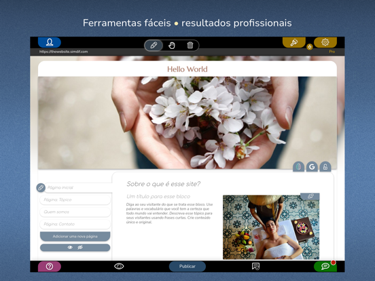Click swap icon above massage image
The width and height of the screenshot is (375, 281).
[x=310, y=196]
